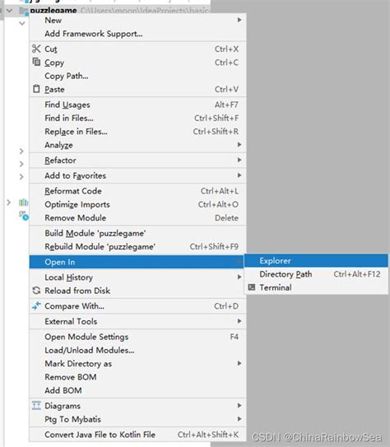Click the Paste clipboard icon
Viewport: 390px width, 447px height.
pos(36,89)
